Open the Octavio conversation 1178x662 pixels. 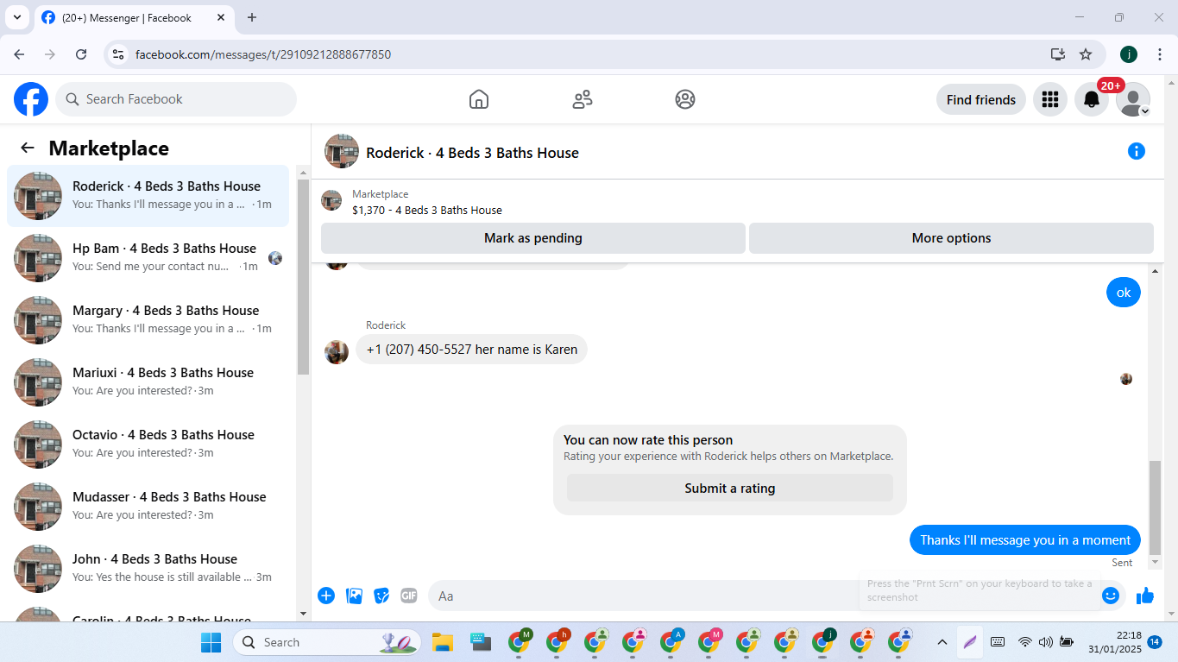pyautogui.click(x=148, y=444)
